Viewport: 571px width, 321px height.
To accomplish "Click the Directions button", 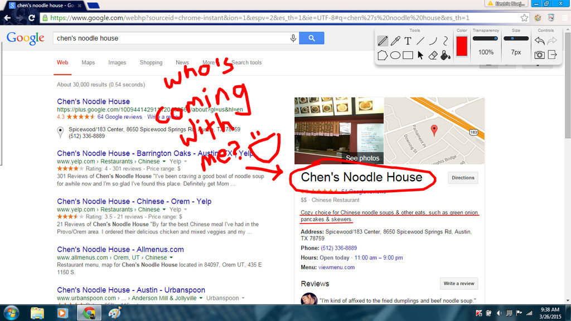I will (x=463, y=178).
